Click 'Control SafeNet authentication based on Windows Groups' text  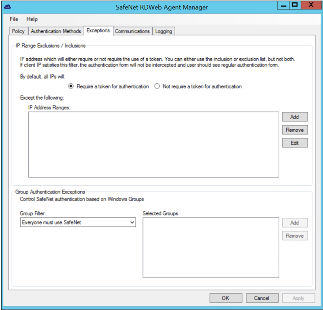click(x=82, y=199)
